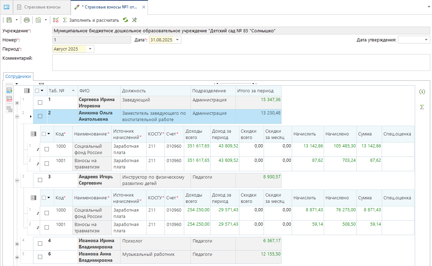Click the info icon at right edge

(x=422, y=92)
